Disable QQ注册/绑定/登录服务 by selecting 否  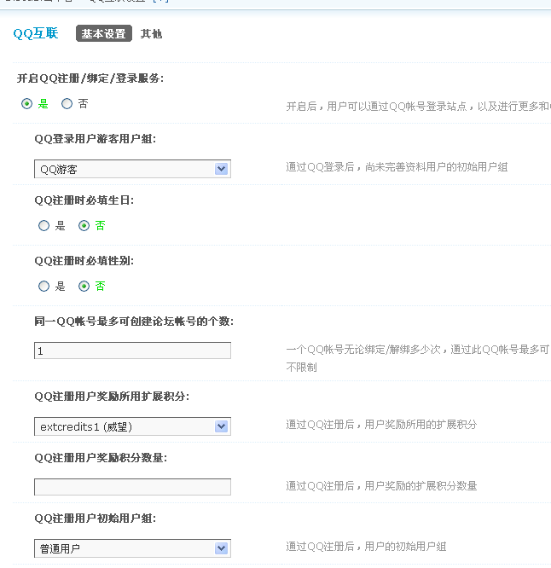pyautogui.click(x=67, y=104)
